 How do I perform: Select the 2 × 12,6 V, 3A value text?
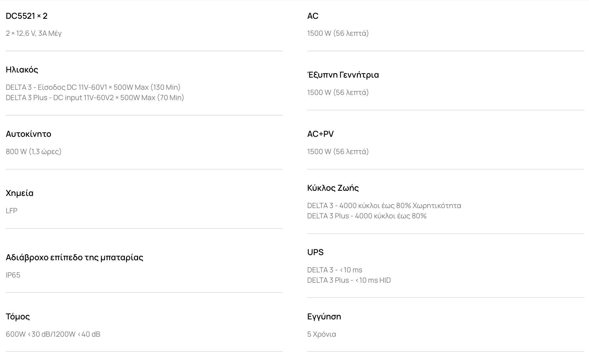pos(34,33)
